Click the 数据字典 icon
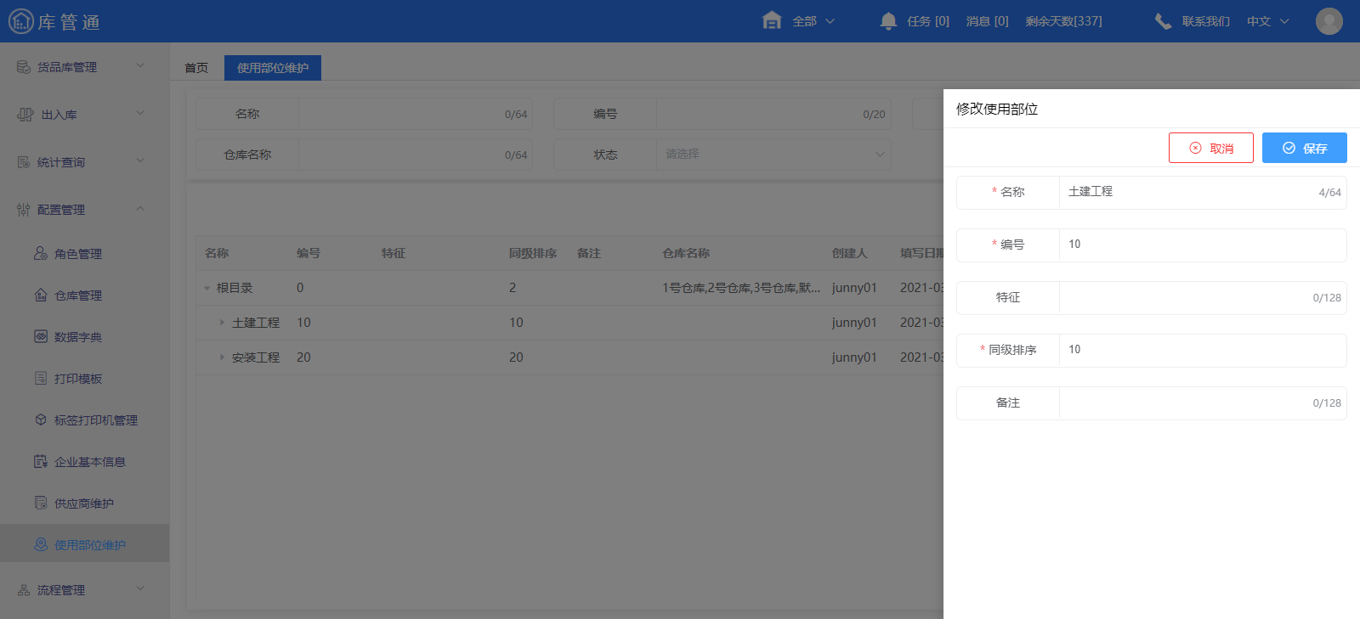The width and height of the screenshot is (1360, 619). [41, 336]
